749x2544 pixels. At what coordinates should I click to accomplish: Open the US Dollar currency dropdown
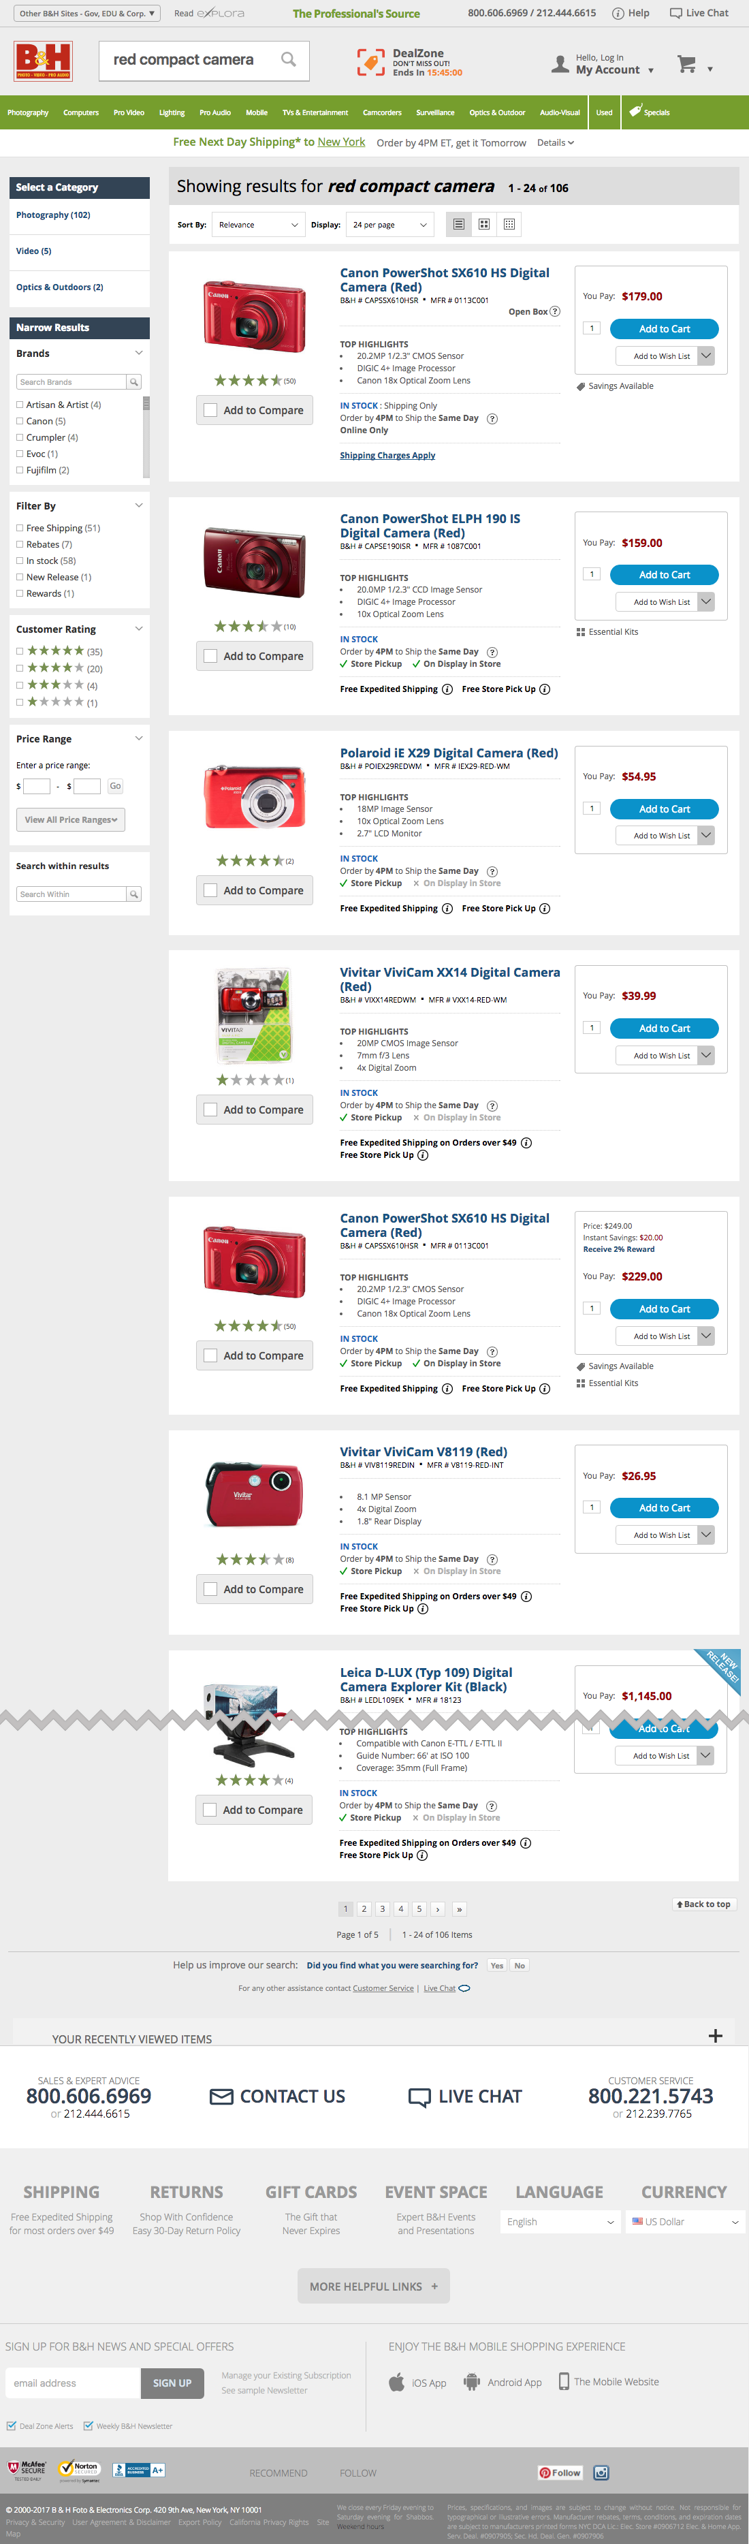685,2221
